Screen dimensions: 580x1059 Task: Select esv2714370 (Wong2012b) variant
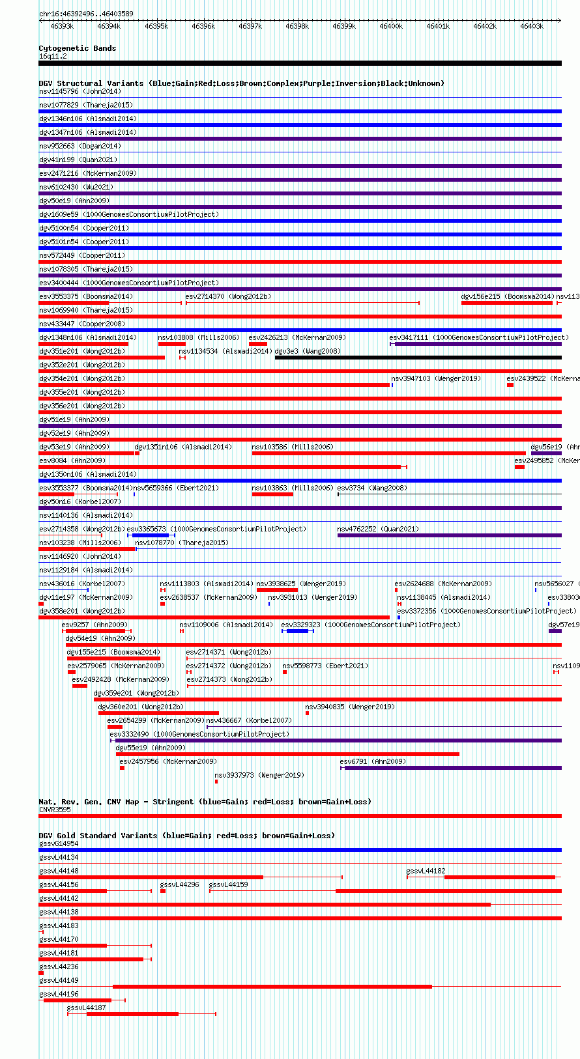pyautogui.click(x=228, y=296)
